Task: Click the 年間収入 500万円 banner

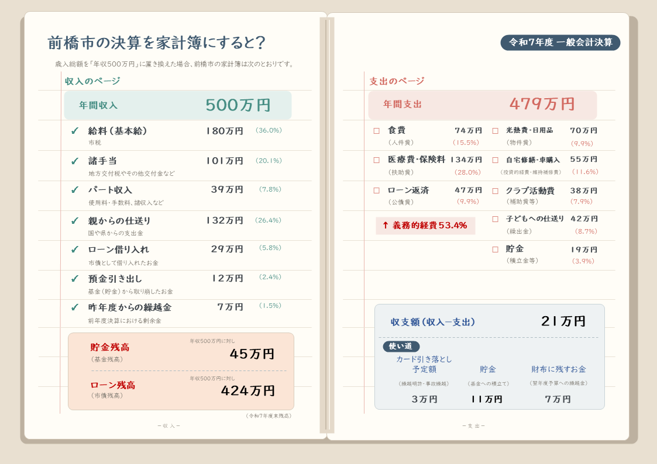Action: (x=178, y=105)
